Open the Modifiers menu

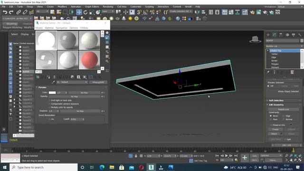point(62,7)
